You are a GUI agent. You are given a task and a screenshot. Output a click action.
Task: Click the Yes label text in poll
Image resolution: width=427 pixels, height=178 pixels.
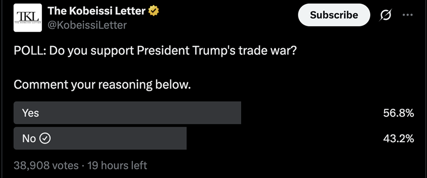click(30, 113)
